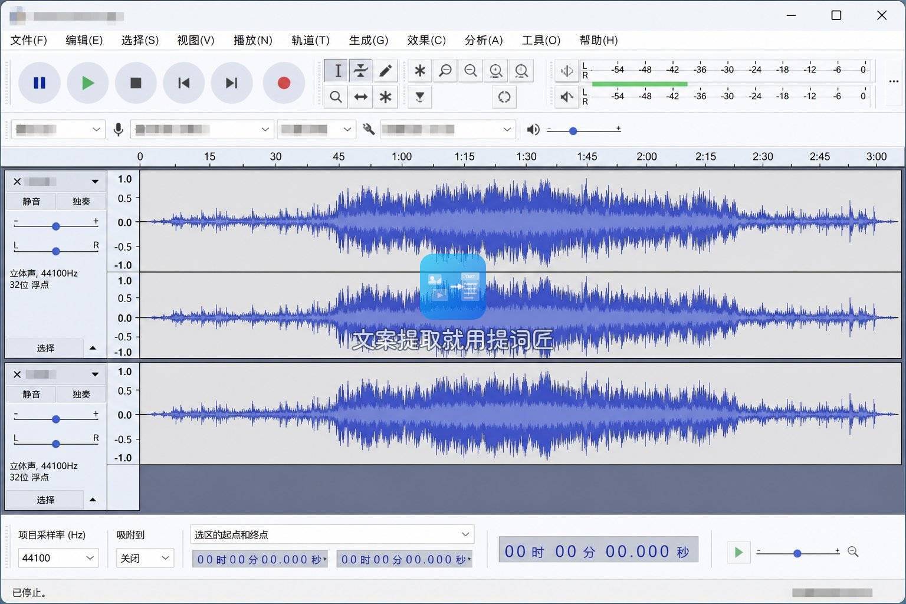The height and width of the screenshot is (604, 906).
Task: Click the asterisk icon beside Zoom In
Action: point(420,71)
